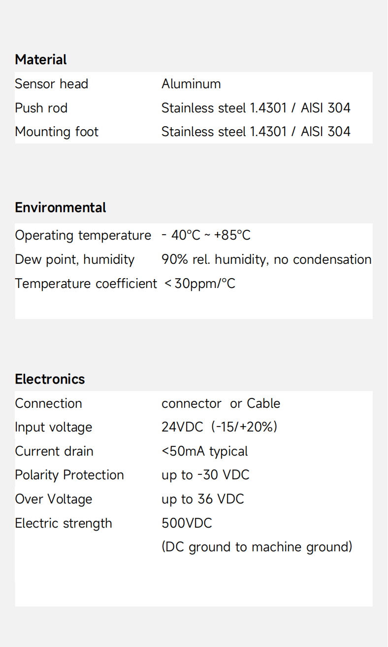The image size is (388, 647).
Task: Click the Environmental section heading
Action: [61, 208]
